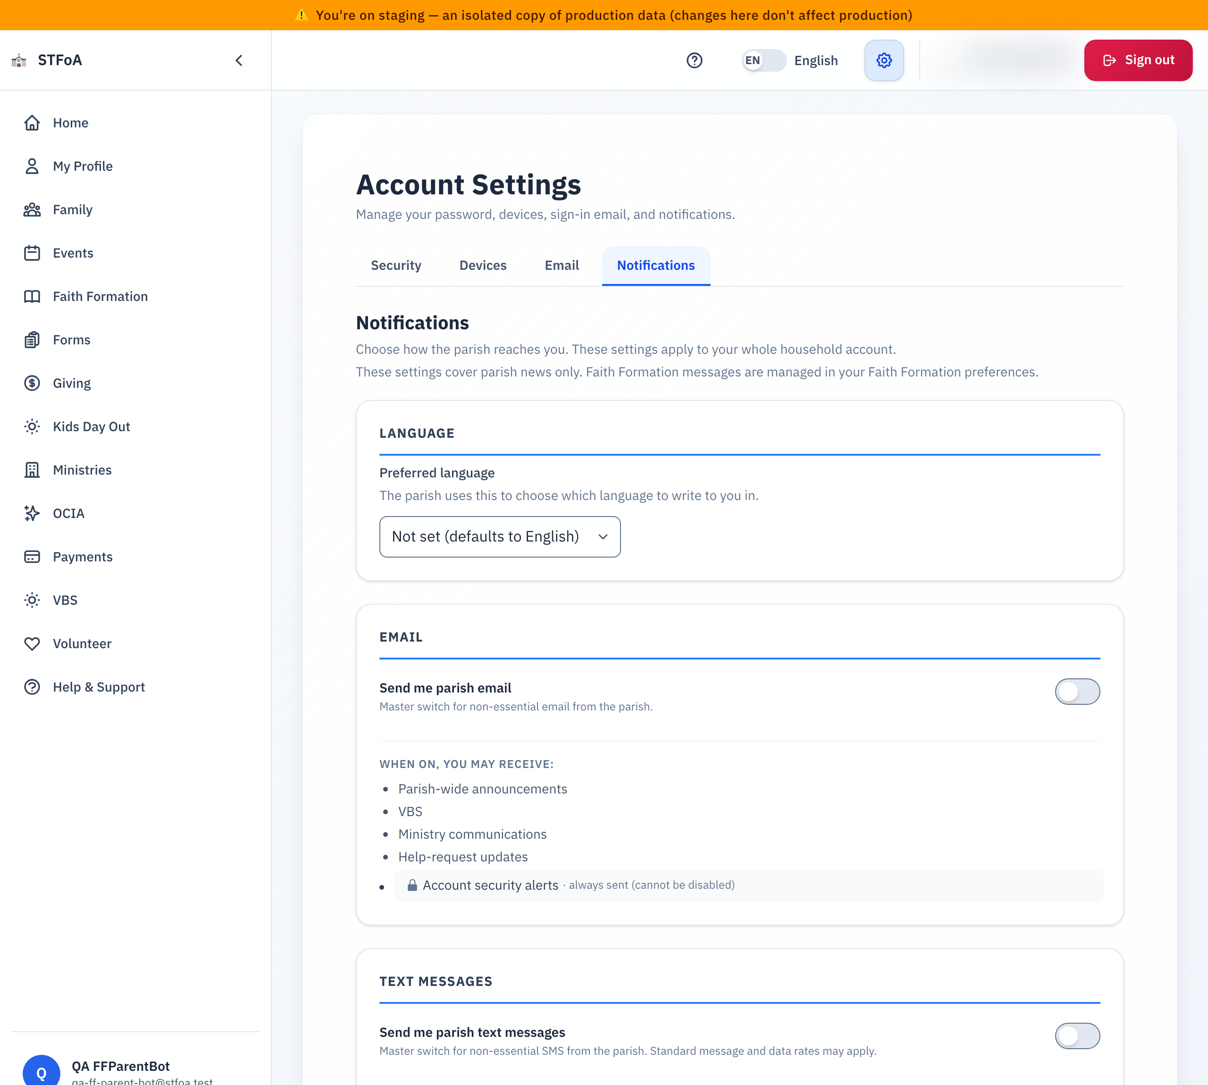Click the Parish-wide announcements bullet text

click(x=482, y=789)
